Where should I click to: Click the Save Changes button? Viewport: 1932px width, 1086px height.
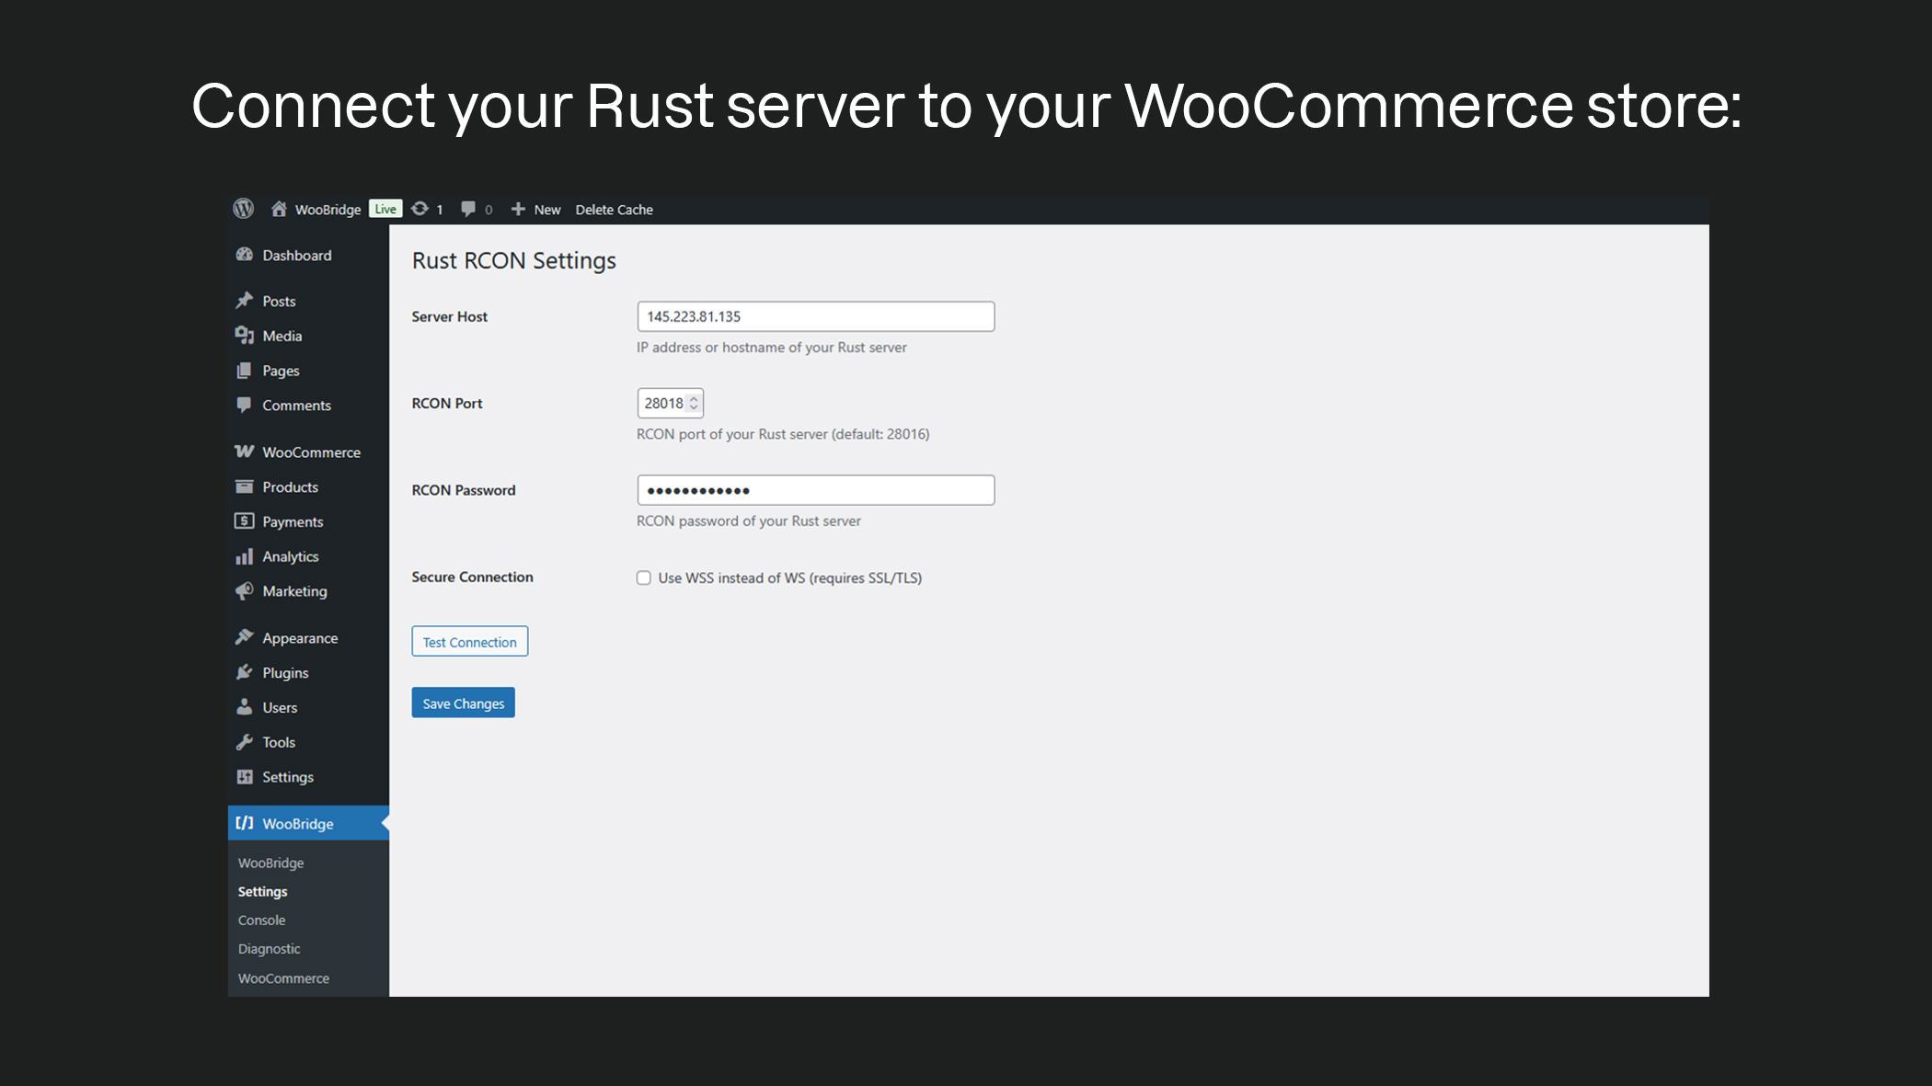point(463,703)
